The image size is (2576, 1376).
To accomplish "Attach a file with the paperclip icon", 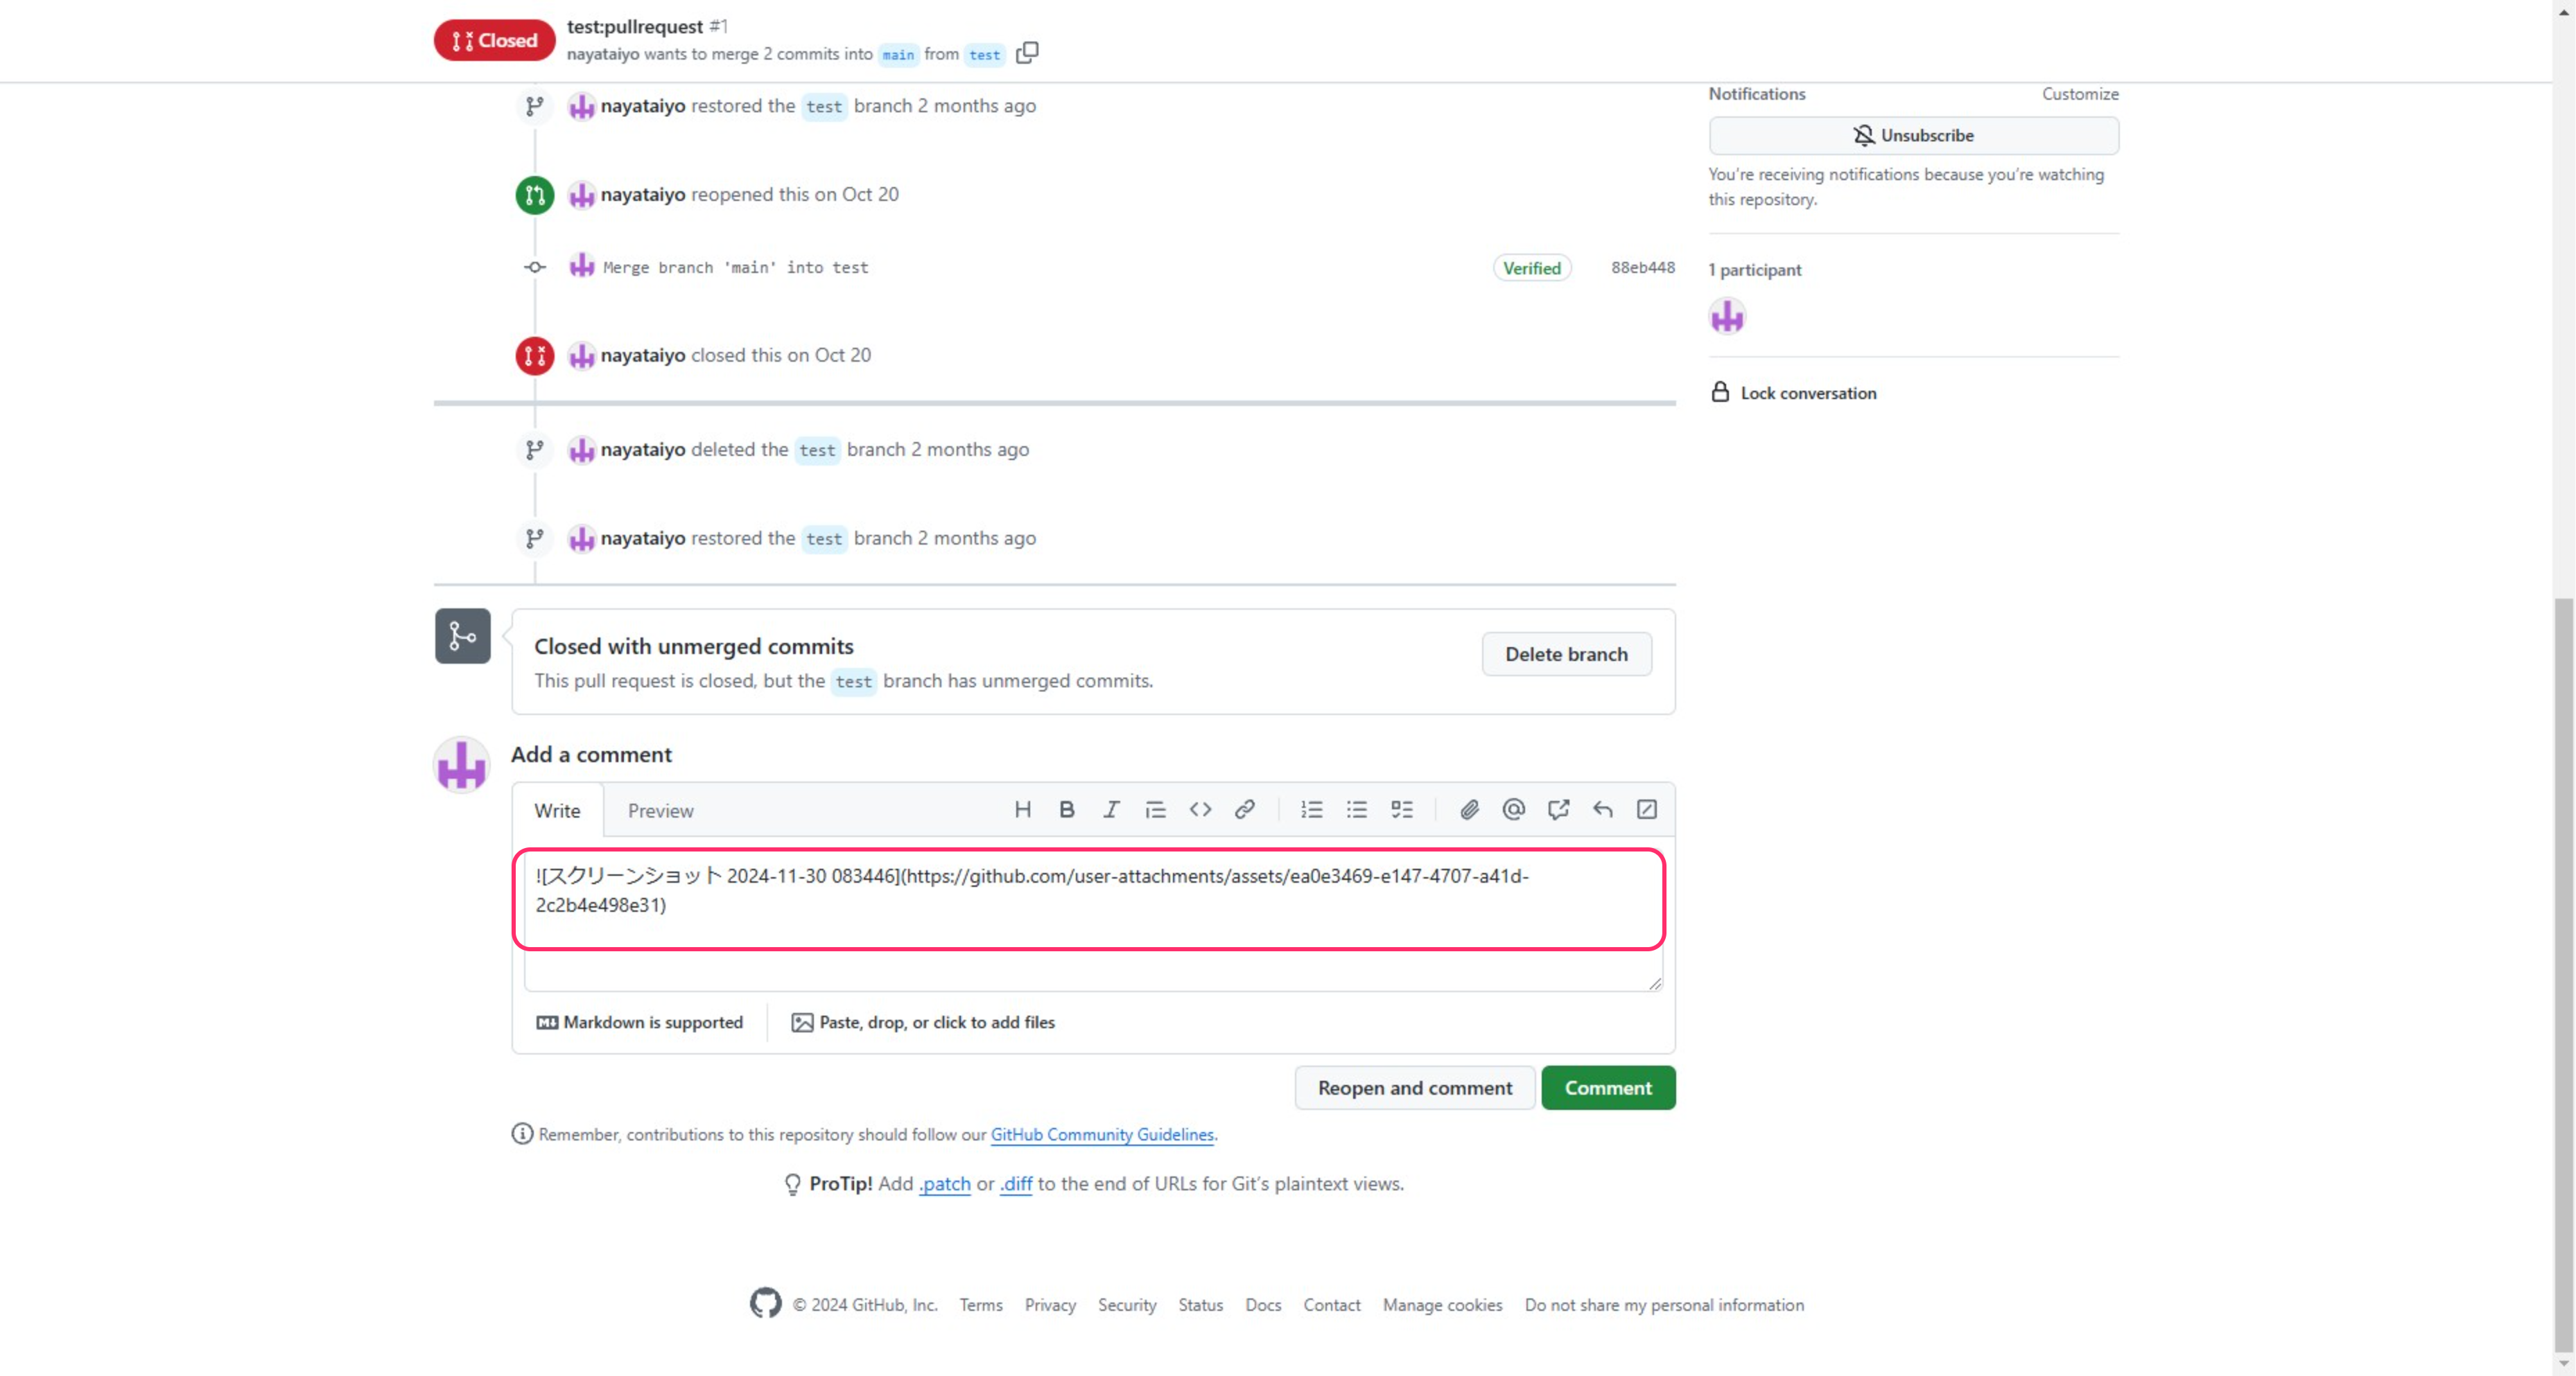I will [x=1469, y=809].
